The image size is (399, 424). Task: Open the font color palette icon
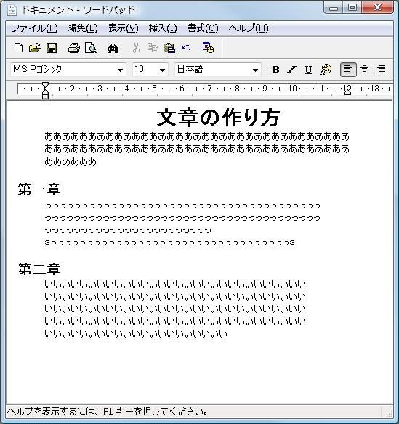click(x=326, y=70)
